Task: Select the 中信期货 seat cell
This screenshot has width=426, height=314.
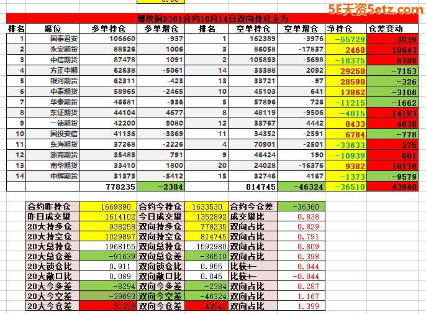Action: [x=52, y=60]
